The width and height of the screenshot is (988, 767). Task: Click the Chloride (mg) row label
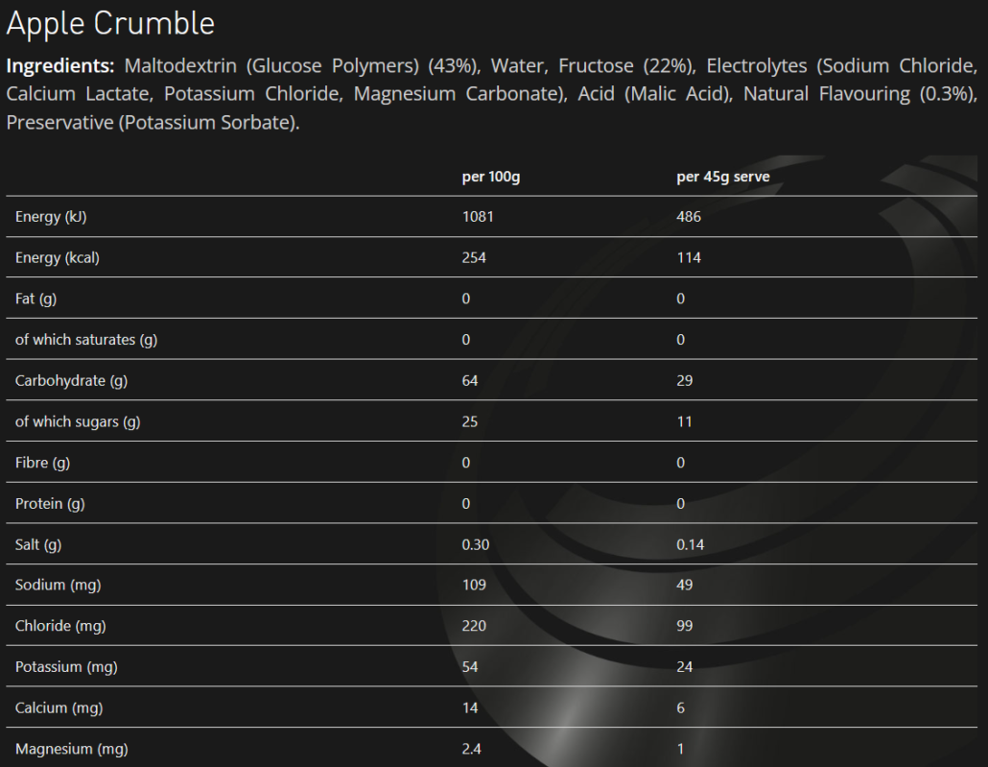click(x=60, y=626)
